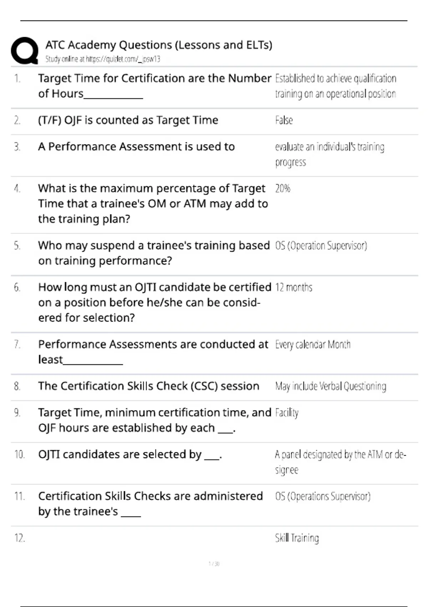Click 'A panel designated by the ATM' answer
428x607 pixels.
point(341,462)
